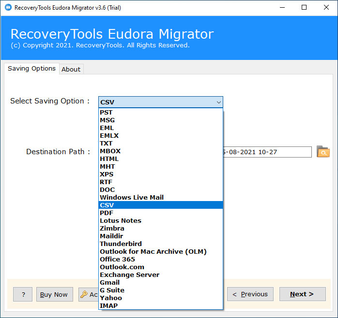Switch to the Saving Options tab
This screenshot has height=318, width=338.
31,69
